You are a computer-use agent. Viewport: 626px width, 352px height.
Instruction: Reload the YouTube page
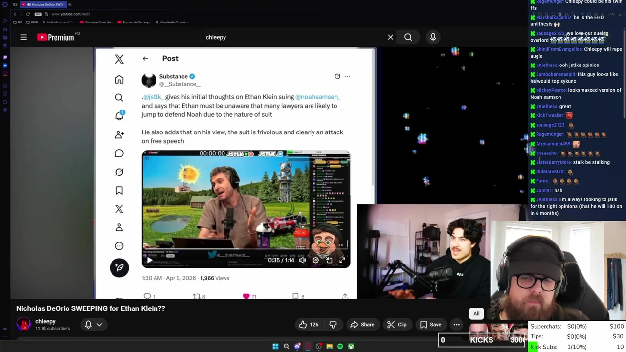pyautogui.click(x=28, y=14)
